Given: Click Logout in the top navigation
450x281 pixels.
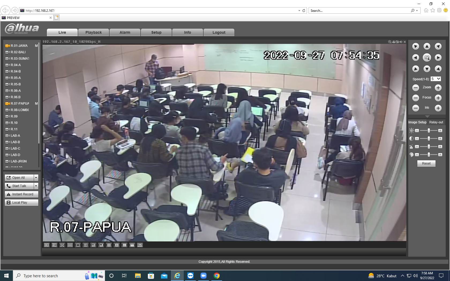Looking at the screenshot, I should pos(219,32).
